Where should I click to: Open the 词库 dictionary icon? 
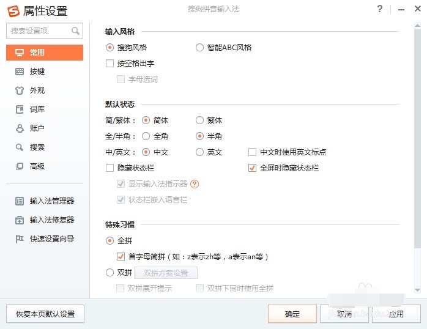19,109
